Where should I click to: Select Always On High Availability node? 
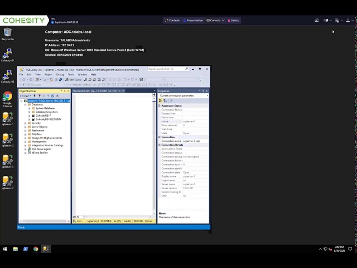tap(47, 138)
